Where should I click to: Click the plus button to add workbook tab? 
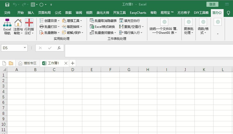point(73,63)
